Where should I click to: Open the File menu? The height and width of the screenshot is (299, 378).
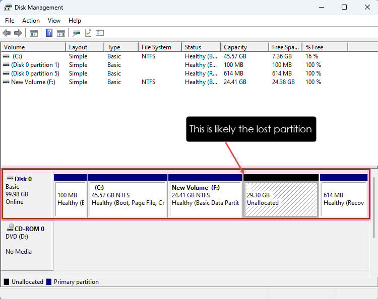tap(10, 21)
